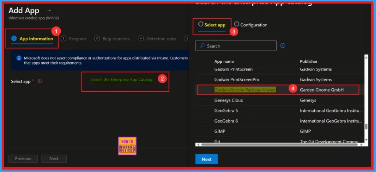Select the Gadwin PrintScreenPro row
376x172 pixels.
tap(280, 80)
